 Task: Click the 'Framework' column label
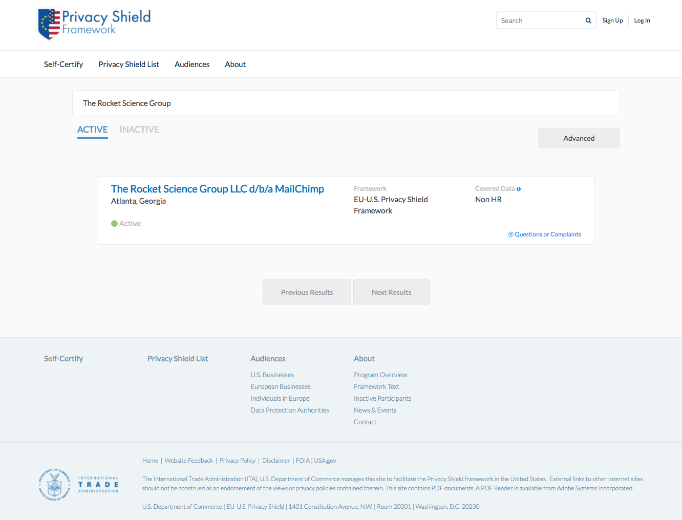[x=370, y=189]
